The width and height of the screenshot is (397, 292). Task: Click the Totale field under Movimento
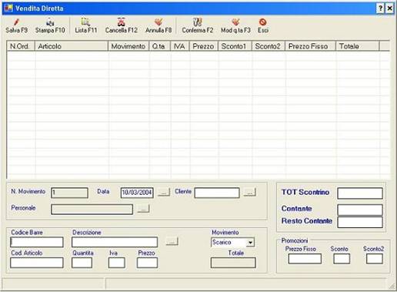coord(233,263)
